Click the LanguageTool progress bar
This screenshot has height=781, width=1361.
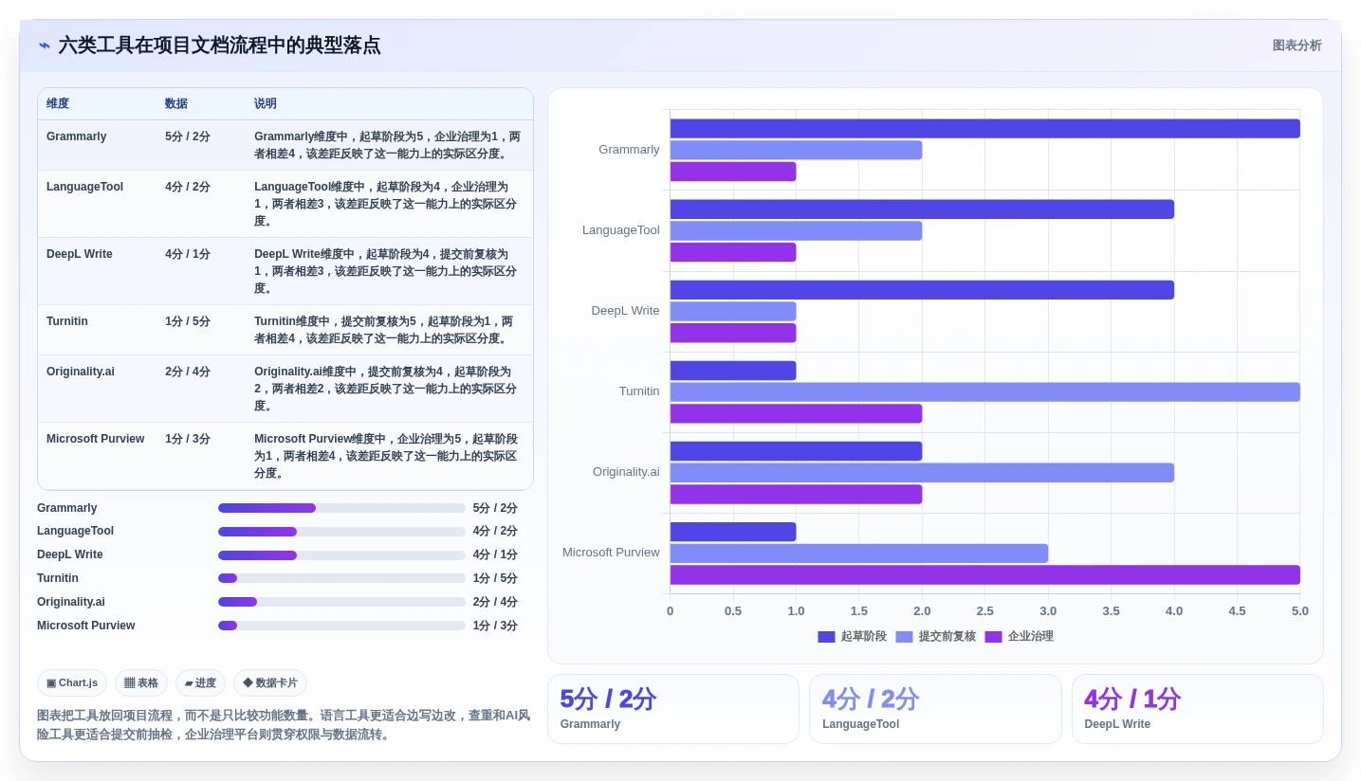(x=341, y=532)
